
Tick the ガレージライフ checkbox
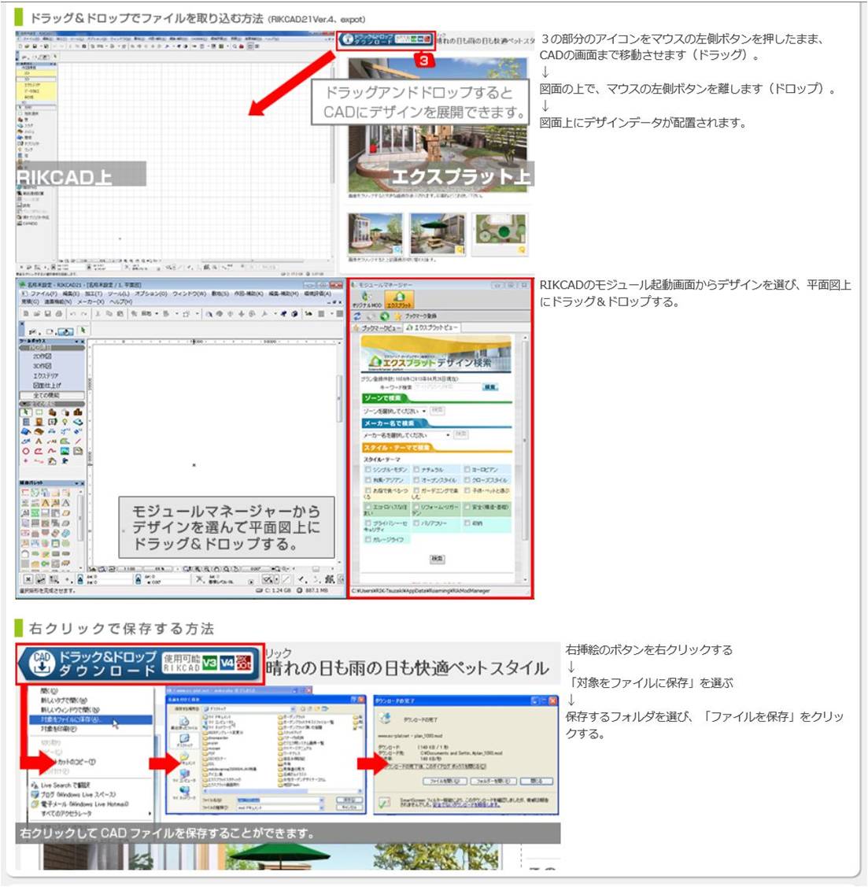(x=367, y=539)
